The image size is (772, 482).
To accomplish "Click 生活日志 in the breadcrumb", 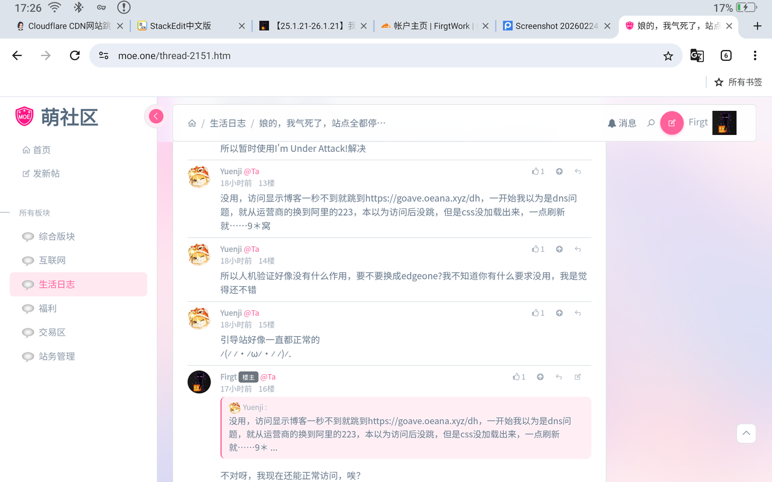I will pos(227,123).
